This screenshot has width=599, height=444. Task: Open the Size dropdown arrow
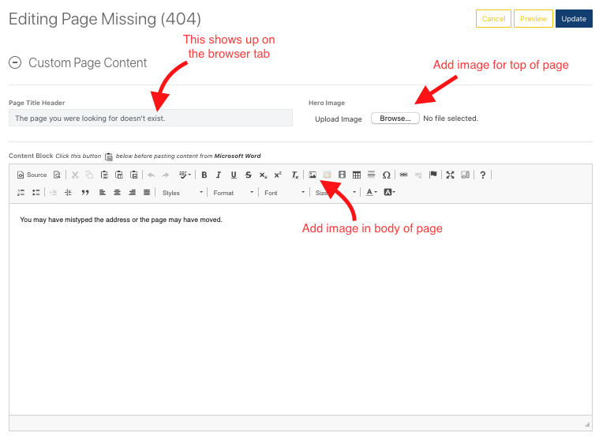pos(354,192)
